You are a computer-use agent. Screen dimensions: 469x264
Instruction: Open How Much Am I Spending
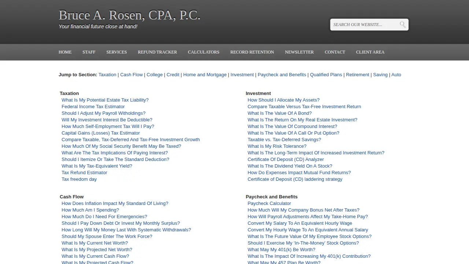point(90,210)
